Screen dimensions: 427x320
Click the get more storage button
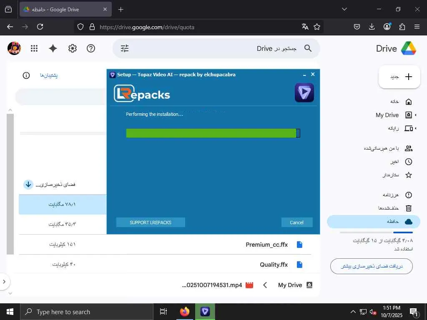tap(372, 266)
